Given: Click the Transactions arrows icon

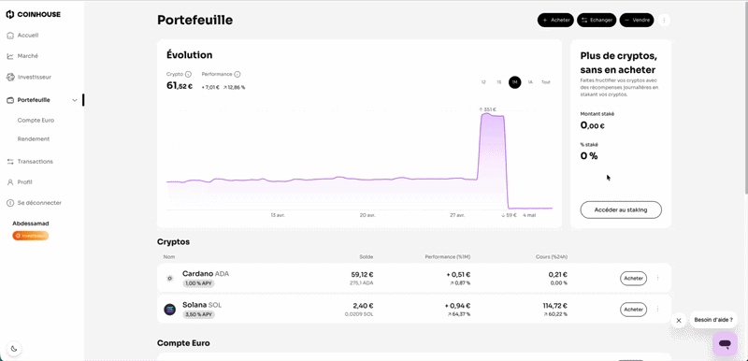Looking at the screenshot, I should tap(10, 162).
